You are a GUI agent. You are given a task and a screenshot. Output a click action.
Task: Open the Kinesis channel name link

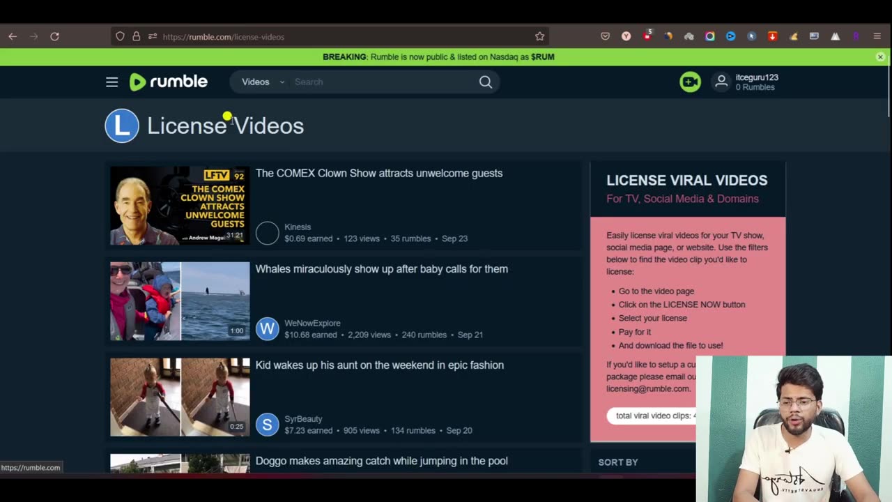click(x=298, y=227)
